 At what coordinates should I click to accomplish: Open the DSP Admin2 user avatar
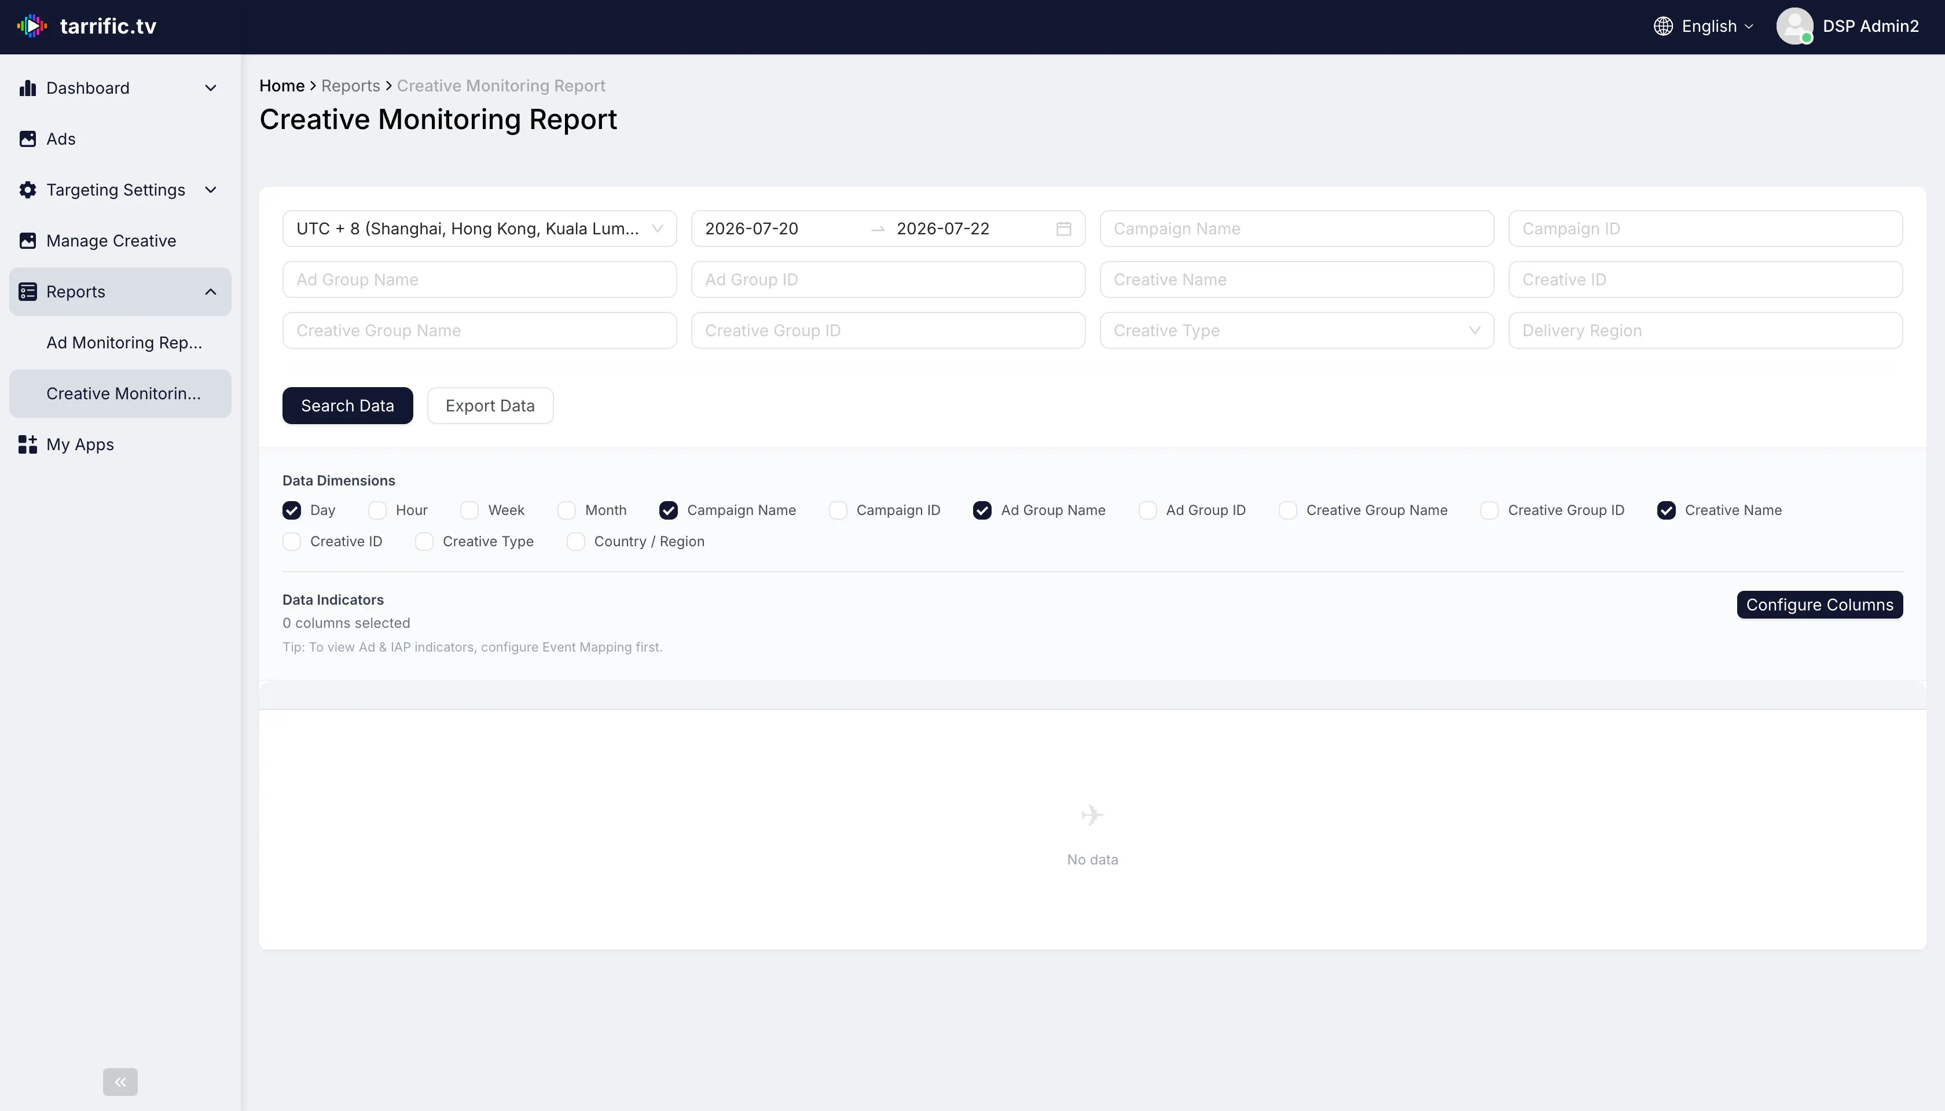(1794, 26)
